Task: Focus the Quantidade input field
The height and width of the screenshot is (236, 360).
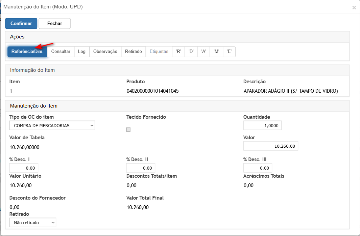Action: coord(262,125)
